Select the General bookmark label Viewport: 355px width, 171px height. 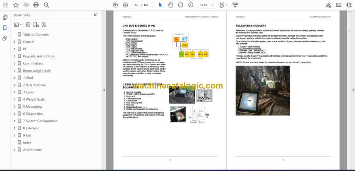28,42
